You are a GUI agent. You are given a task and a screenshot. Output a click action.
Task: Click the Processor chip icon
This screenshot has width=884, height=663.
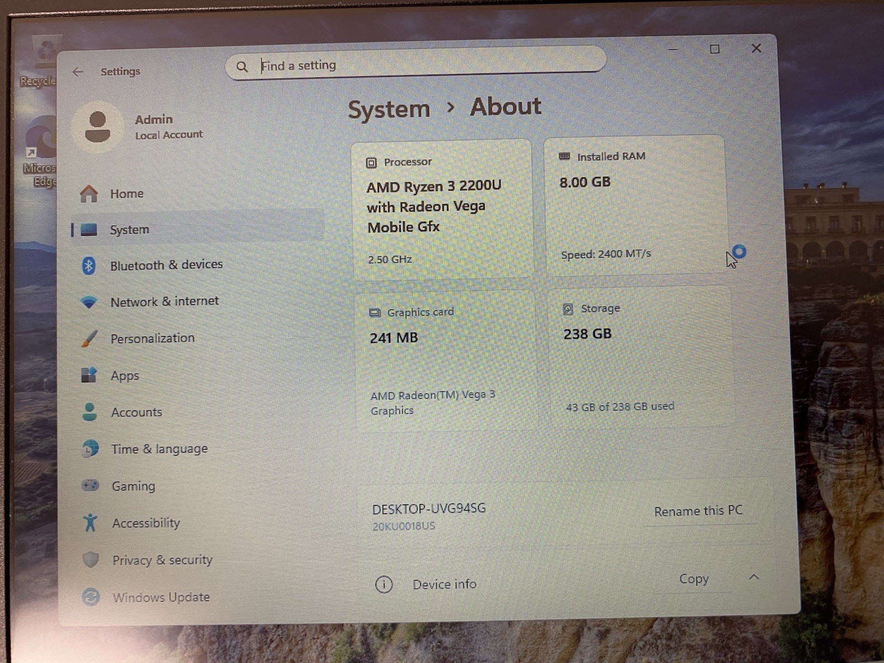pos(372,162)
